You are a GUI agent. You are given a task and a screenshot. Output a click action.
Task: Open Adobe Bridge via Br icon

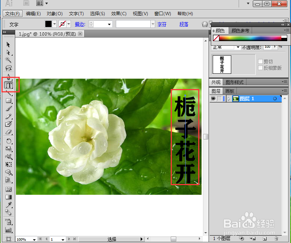(27, 3)
